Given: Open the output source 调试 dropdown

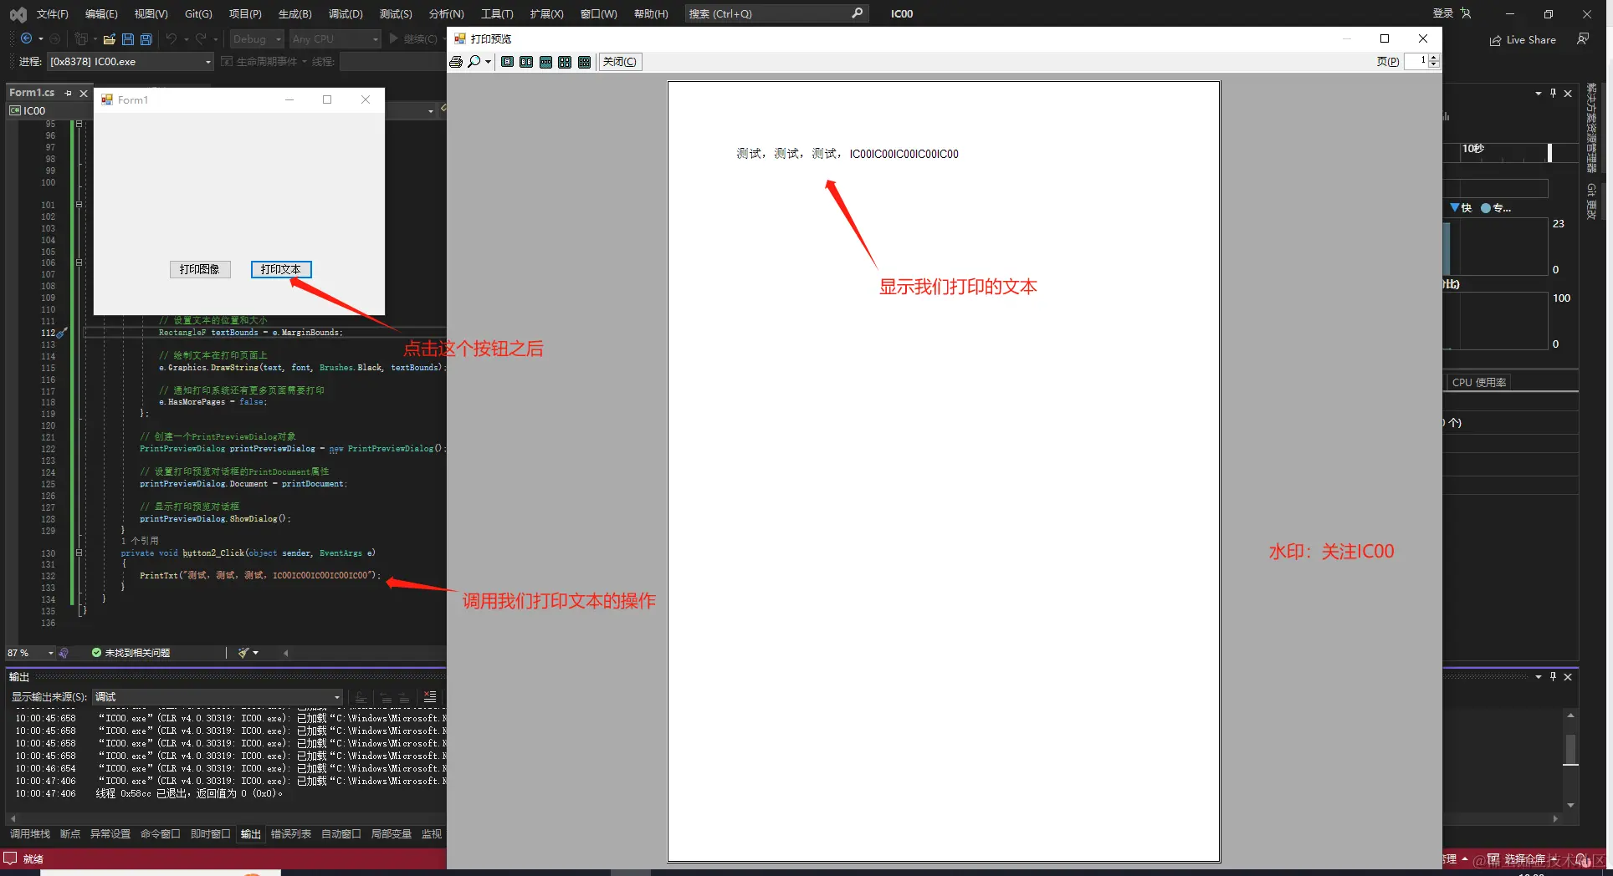Looking at the screenshot, I should click(218, 697).
